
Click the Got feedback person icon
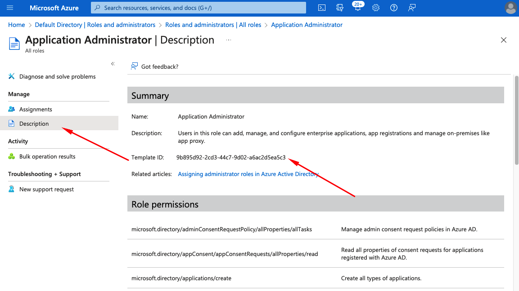coord(135,66)
